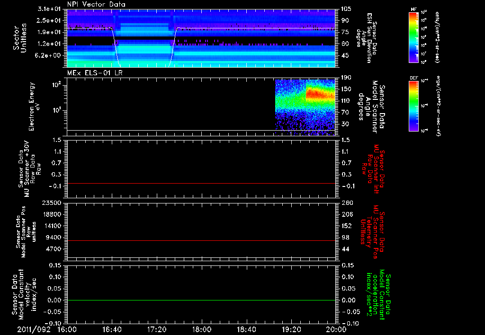485x335 pixels.
Task: Click the green Model Constant acceleration label
Action: (378, 294)
